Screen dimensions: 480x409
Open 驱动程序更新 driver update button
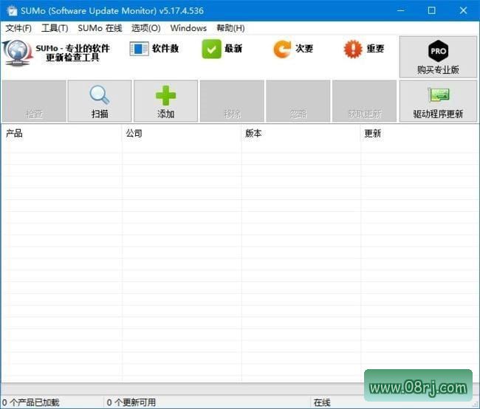(438, 101)
